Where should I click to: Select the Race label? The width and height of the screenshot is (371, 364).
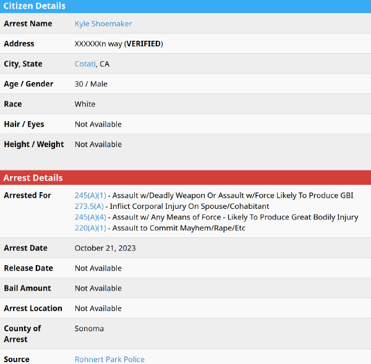coord(13,104)
